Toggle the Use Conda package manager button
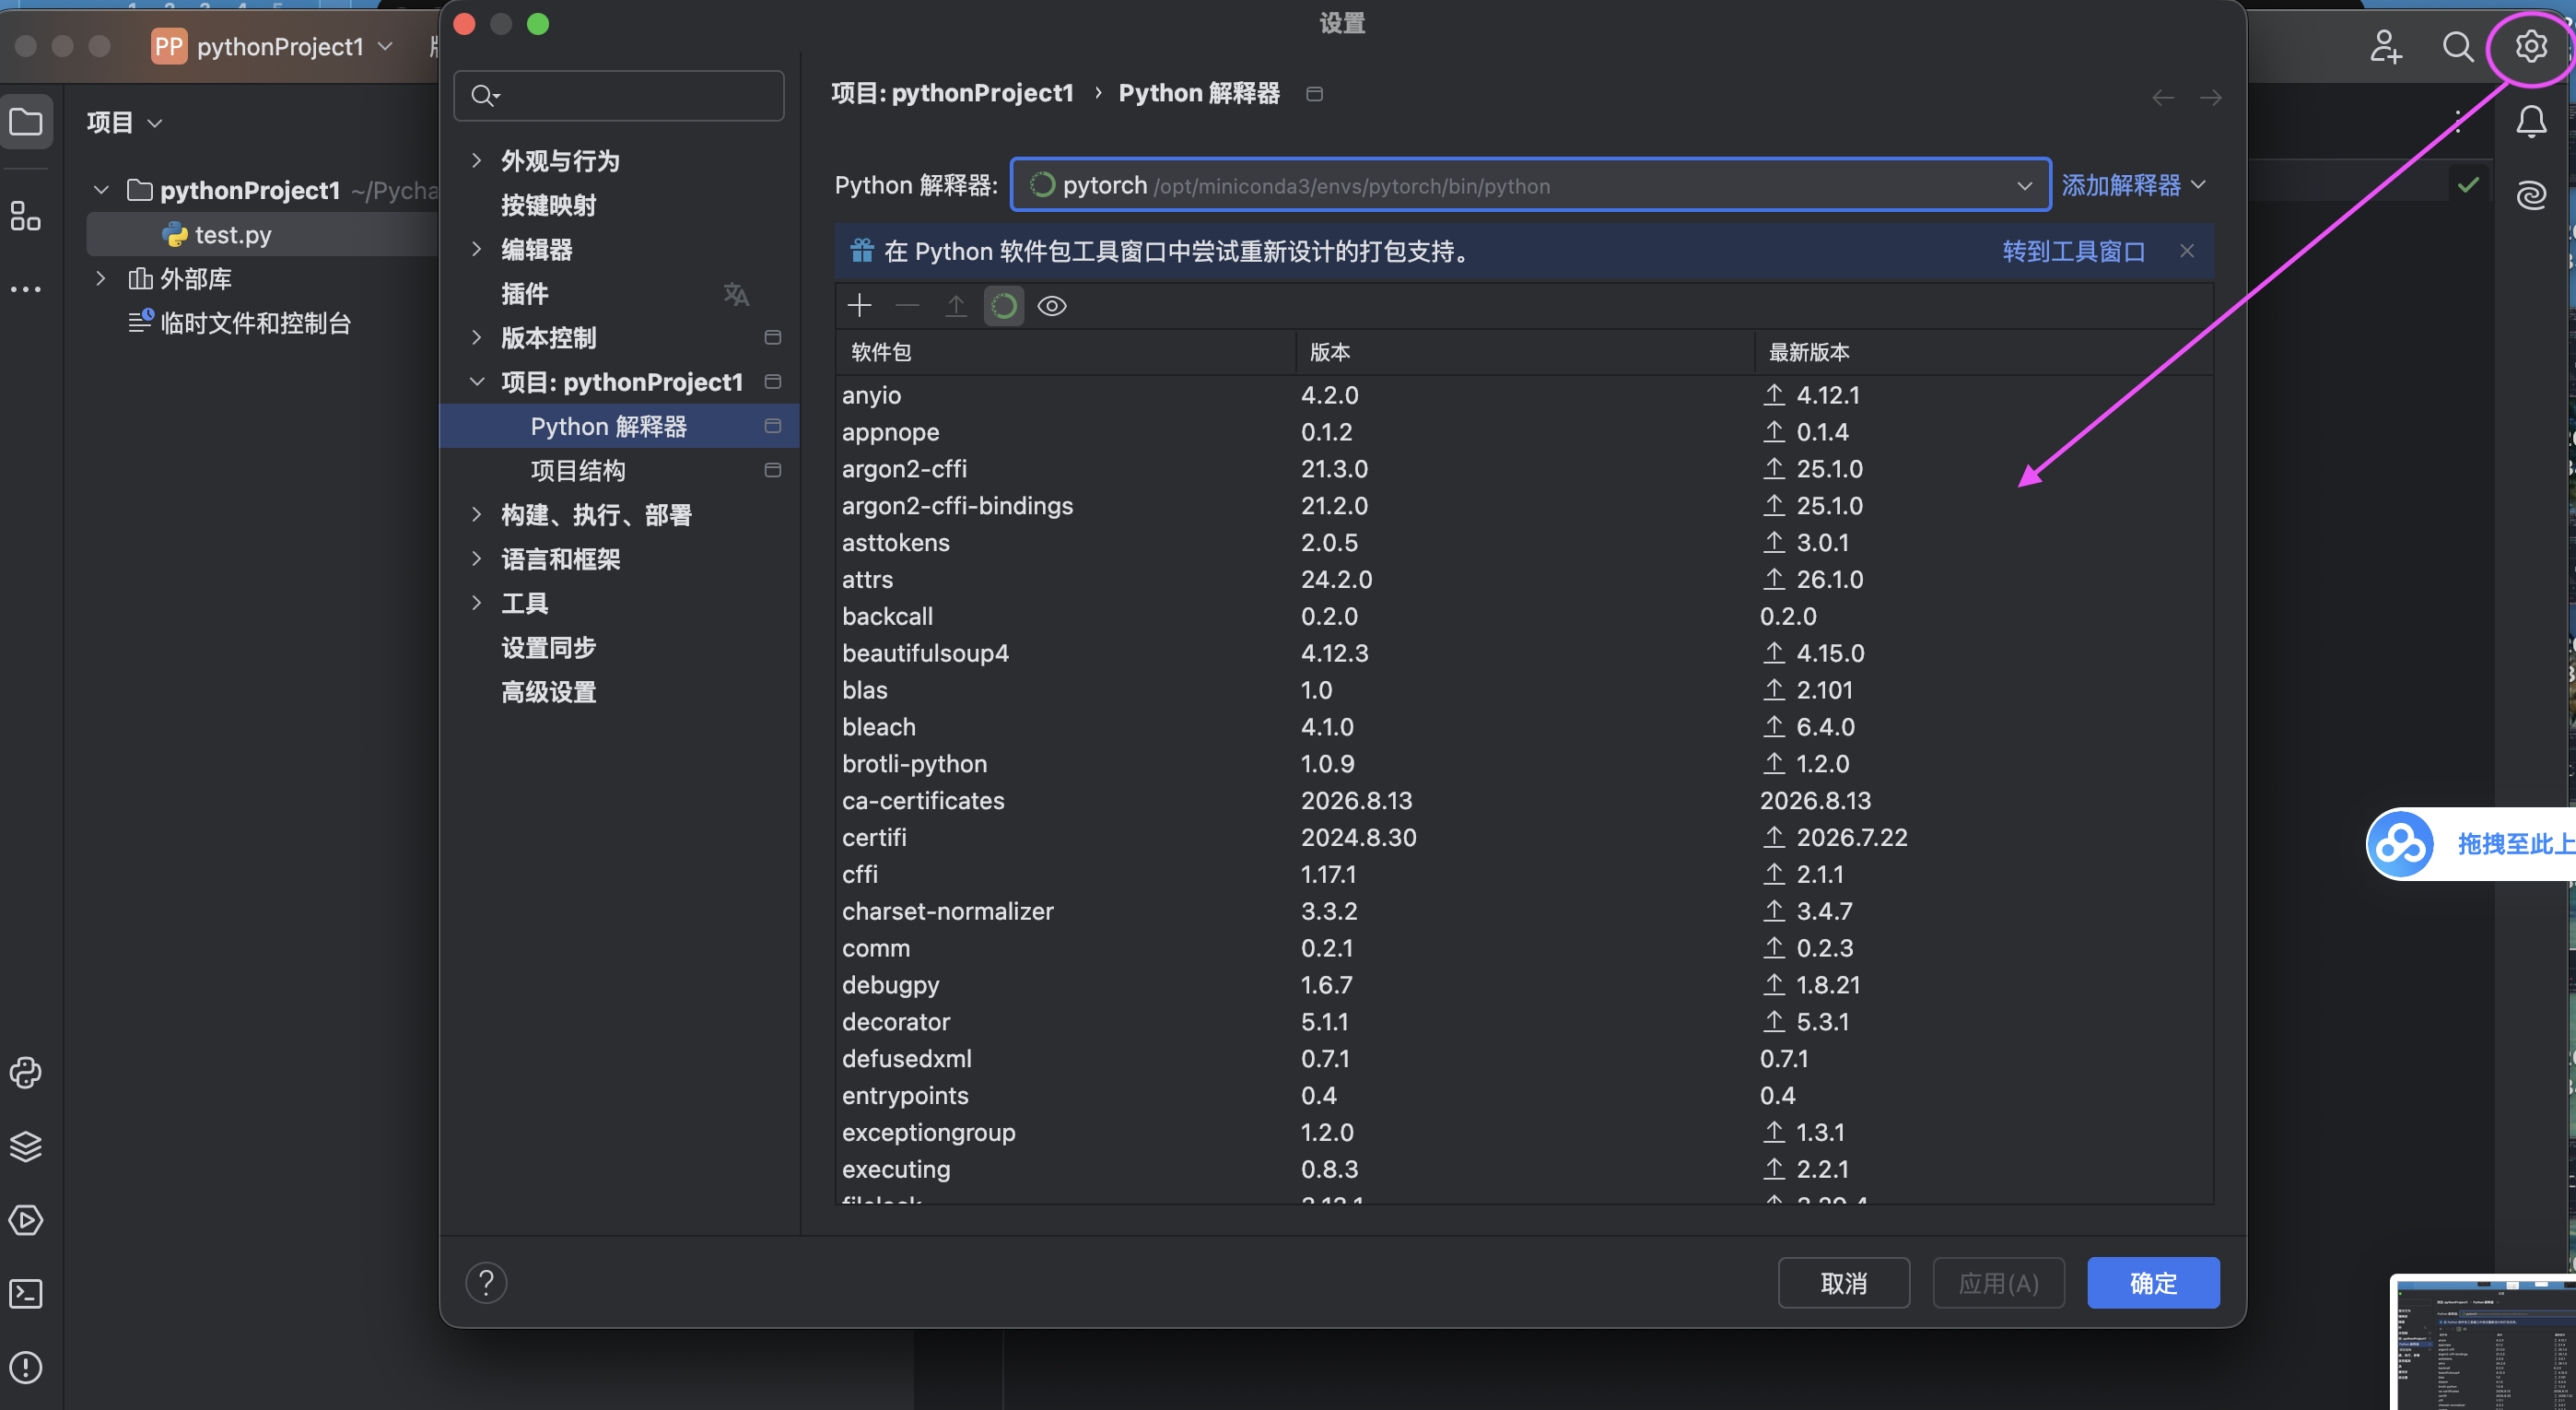 pyautogui.click(x=1003, y=305)
